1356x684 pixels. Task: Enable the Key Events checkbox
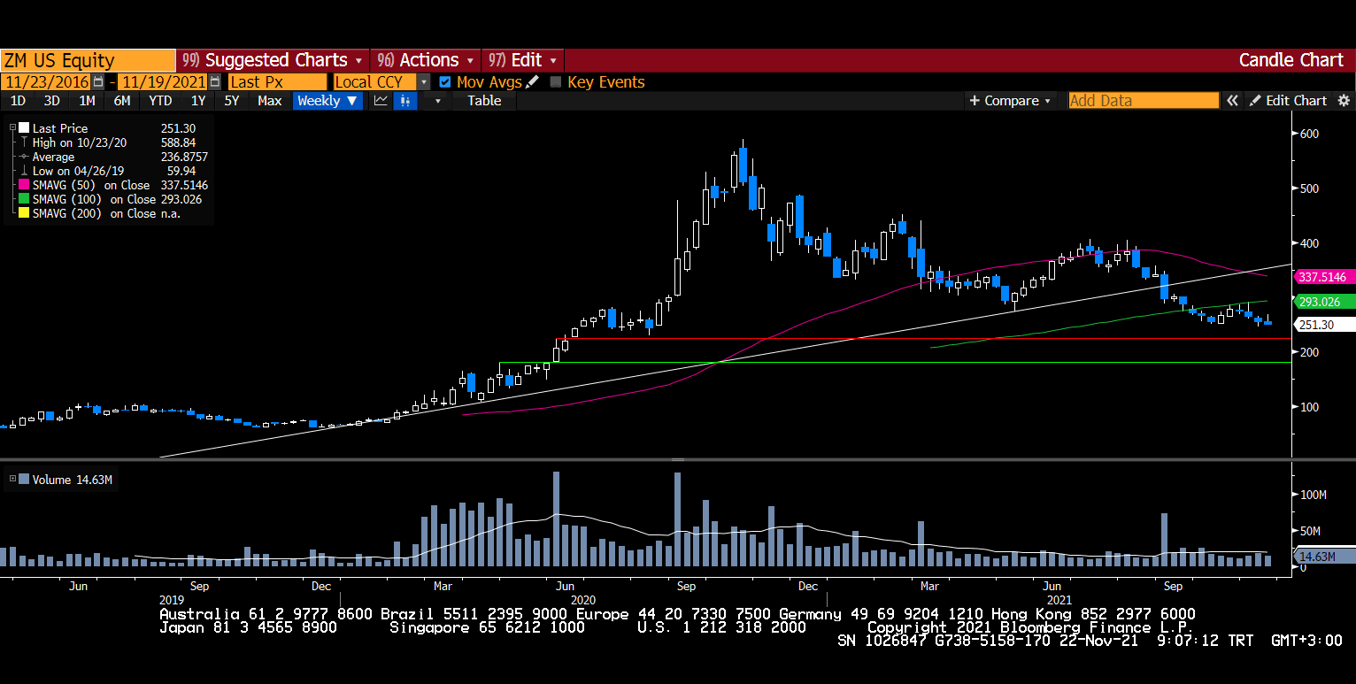(x=556, y=81)
